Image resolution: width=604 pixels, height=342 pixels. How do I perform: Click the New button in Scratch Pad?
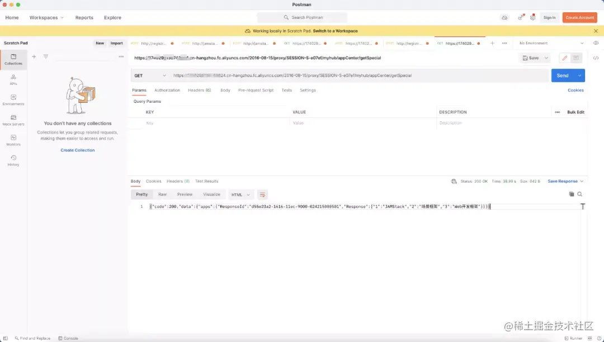[100, 43]
